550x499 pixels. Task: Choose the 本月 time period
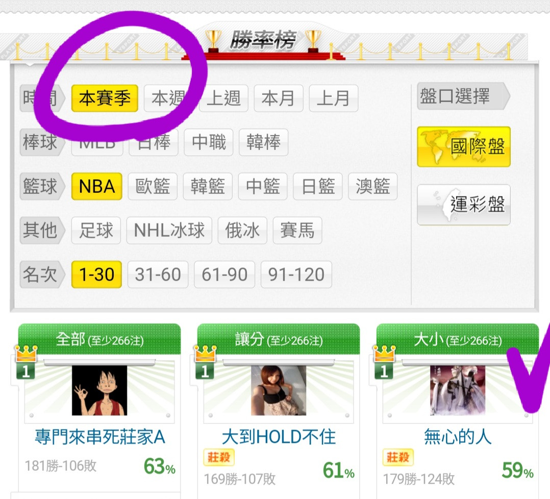(279, 98)
